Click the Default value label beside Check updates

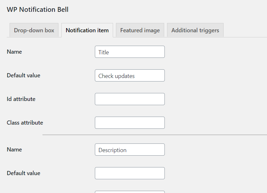[24, 75]
